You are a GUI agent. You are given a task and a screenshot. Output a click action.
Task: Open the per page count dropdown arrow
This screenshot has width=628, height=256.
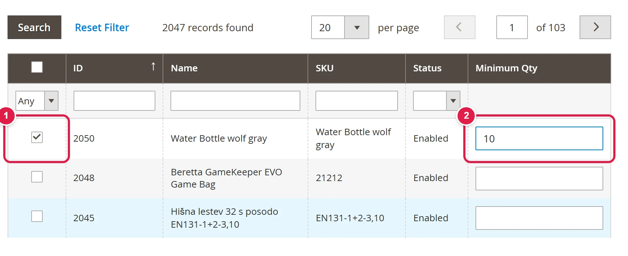(x=357, y=27)
